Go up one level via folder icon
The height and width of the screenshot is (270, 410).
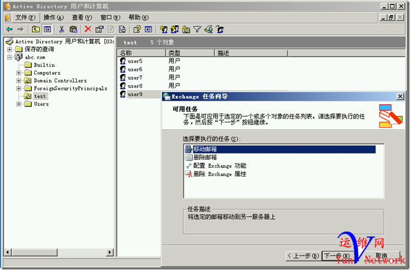pyautogui.click(x=35, y=29)
